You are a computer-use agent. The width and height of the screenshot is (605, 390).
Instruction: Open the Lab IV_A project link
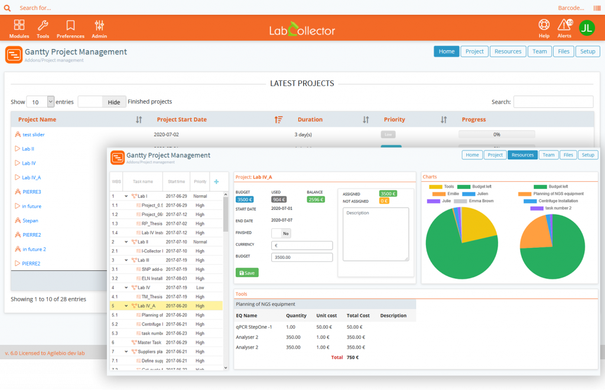(31, 178)
